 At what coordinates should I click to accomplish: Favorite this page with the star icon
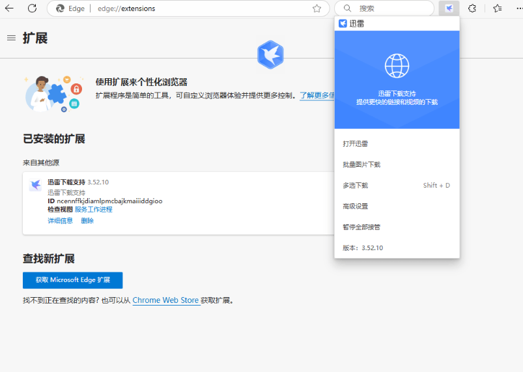(317, 8)
